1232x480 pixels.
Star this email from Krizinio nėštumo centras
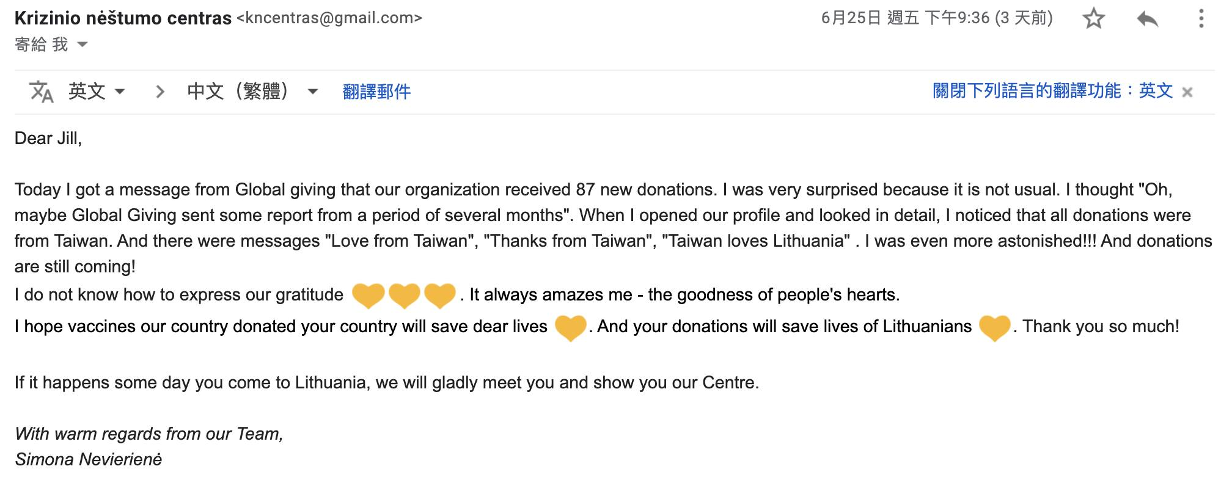tap(1093, 19)
